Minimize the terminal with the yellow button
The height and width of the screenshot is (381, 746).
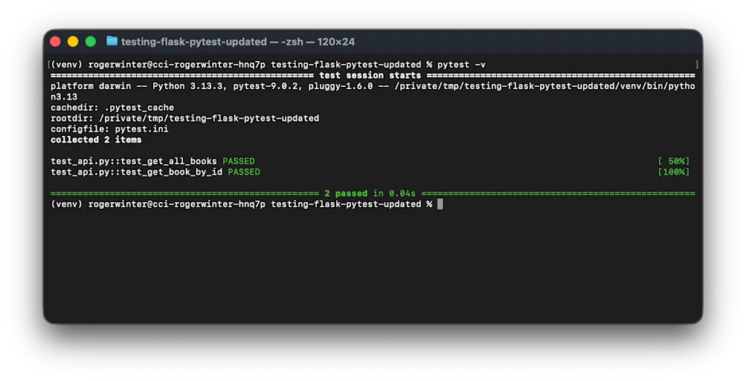click(73, 42)
